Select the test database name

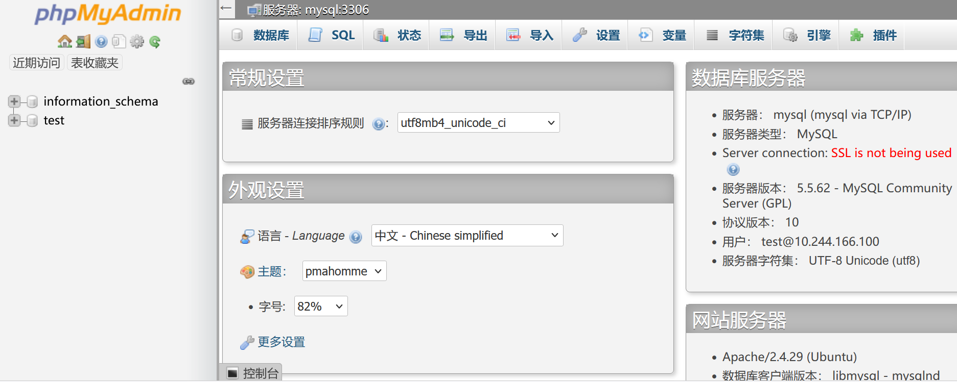coord(54,120)
